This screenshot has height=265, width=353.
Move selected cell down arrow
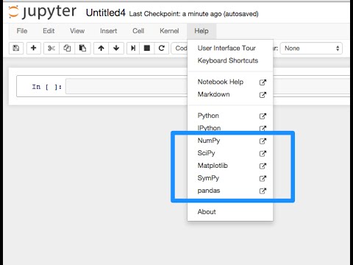116,48
